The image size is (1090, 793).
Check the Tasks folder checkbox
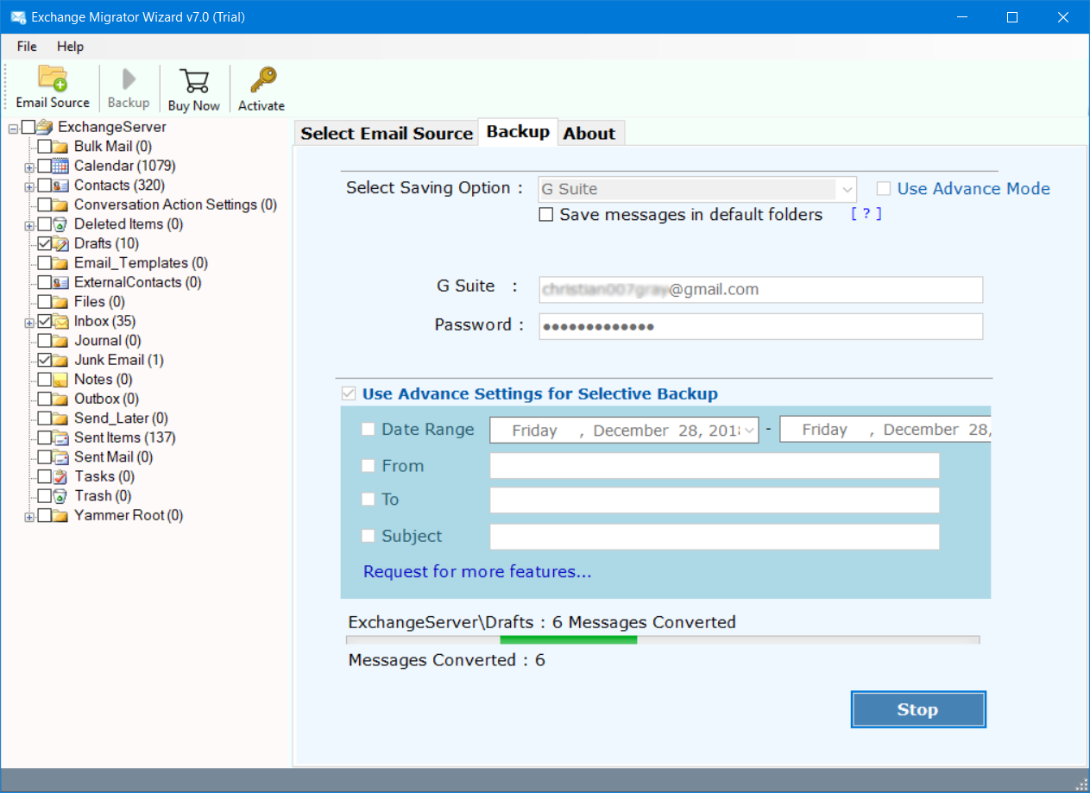(44, 476)
